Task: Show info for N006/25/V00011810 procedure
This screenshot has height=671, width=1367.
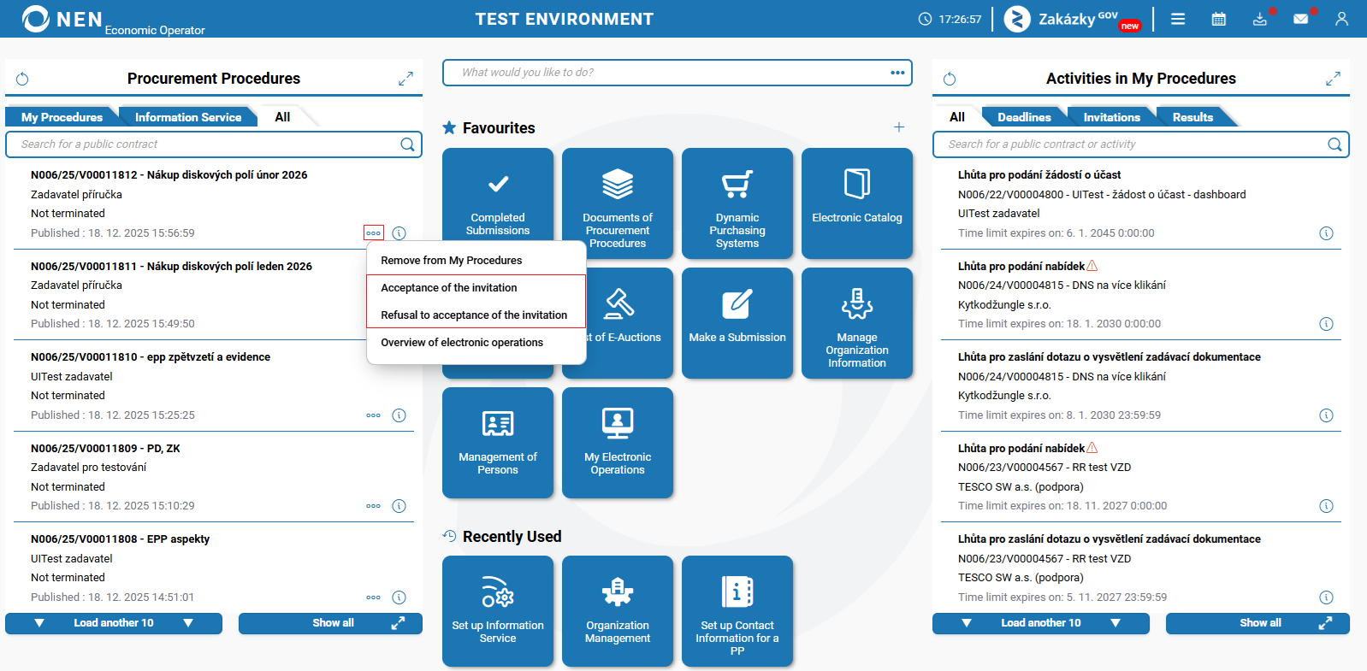Action: (x=399, y=415)
